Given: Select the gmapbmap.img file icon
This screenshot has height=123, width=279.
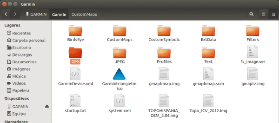Looking at the screenshot, I should tap(164, 74).
